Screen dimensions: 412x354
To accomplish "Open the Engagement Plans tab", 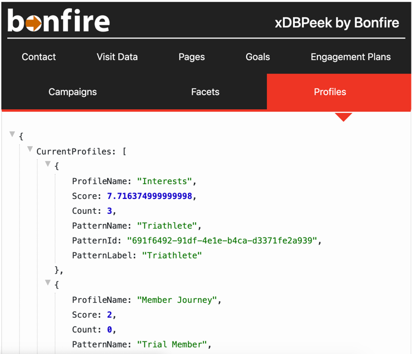I will pyautogui.click(x=351, y=56).
